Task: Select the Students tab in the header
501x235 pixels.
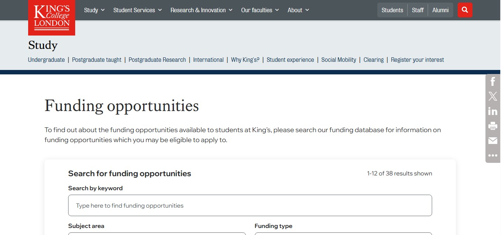Action: [392, 10]
